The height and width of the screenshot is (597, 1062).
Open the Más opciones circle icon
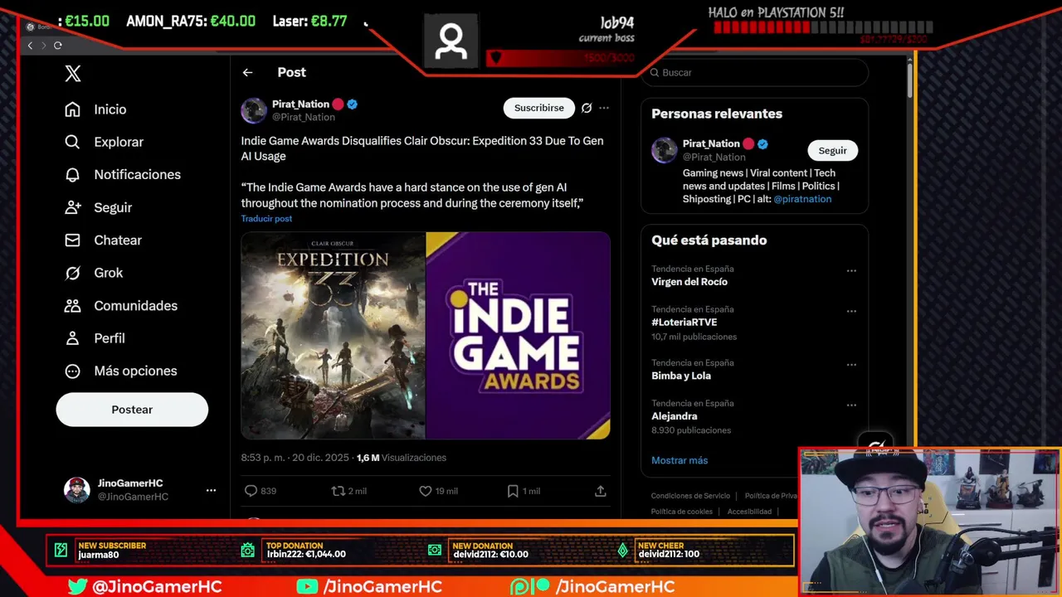73,371
